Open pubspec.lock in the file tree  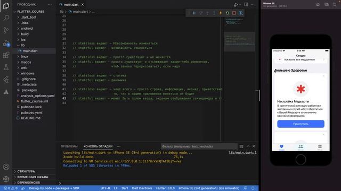pos(31,107)
